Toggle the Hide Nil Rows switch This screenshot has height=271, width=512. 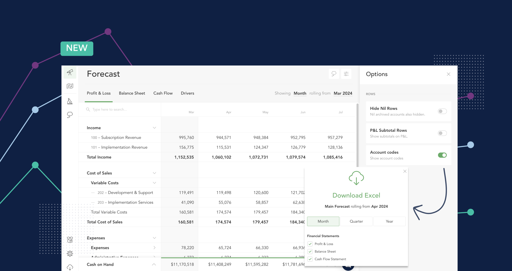442,111
